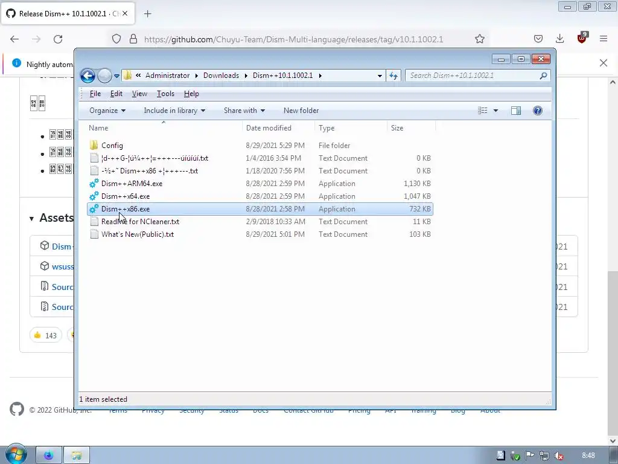618x464 pixels.
Task: Expand arrow after Dism++10.1.1002.1 breadcrumb
Action: [320, 76]
